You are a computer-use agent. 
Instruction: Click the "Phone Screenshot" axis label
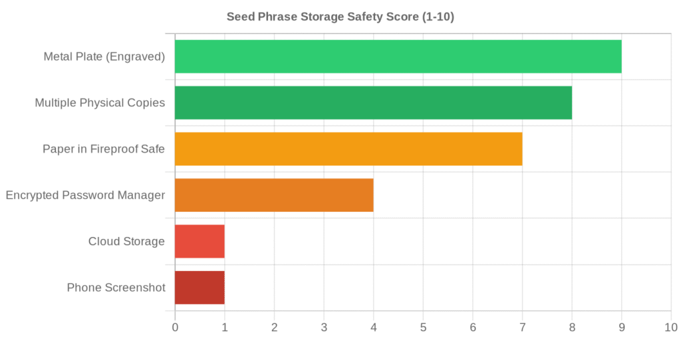116,288
